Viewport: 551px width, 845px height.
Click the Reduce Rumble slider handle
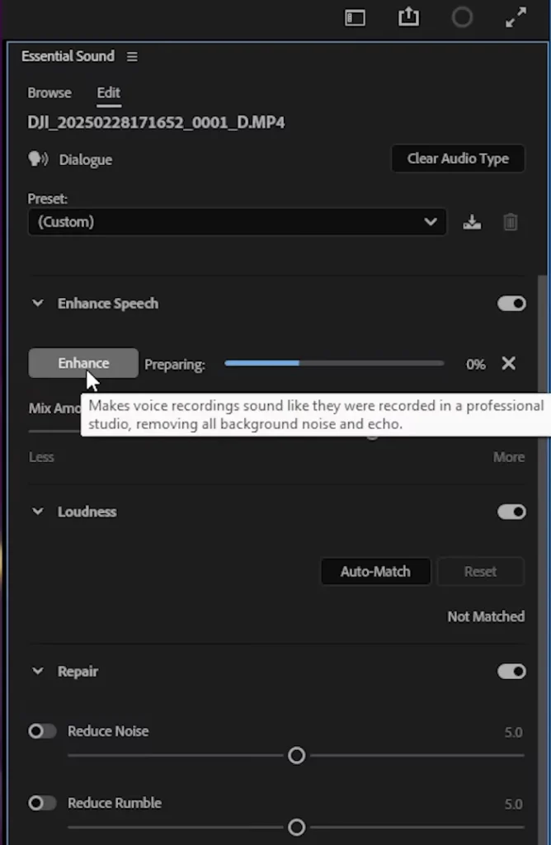coord(297,827)
